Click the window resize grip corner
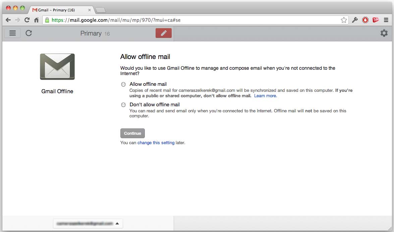 pyautogui.click(x=390, y=228)
